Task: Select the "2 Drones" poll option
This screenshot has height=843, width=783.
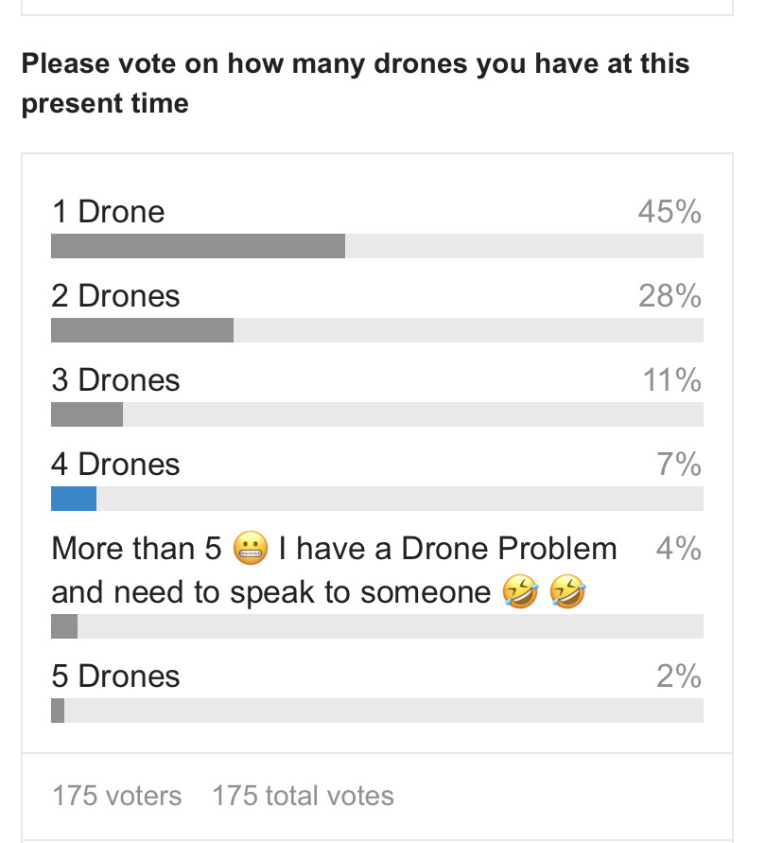Action: (115, 296)
